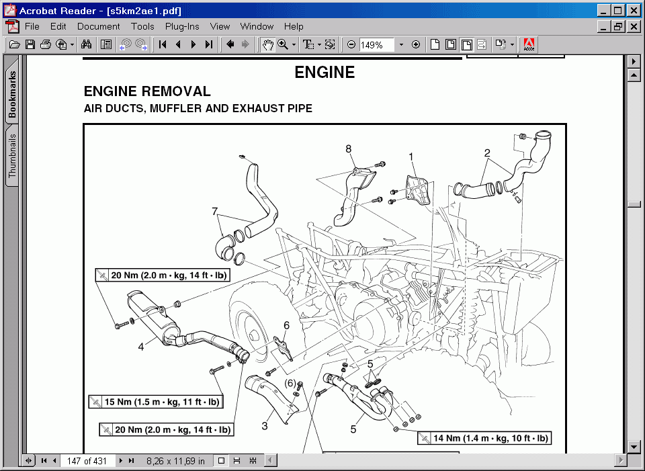Switch to Continuous page layout
645x471 pixels.
pos(237,461)
